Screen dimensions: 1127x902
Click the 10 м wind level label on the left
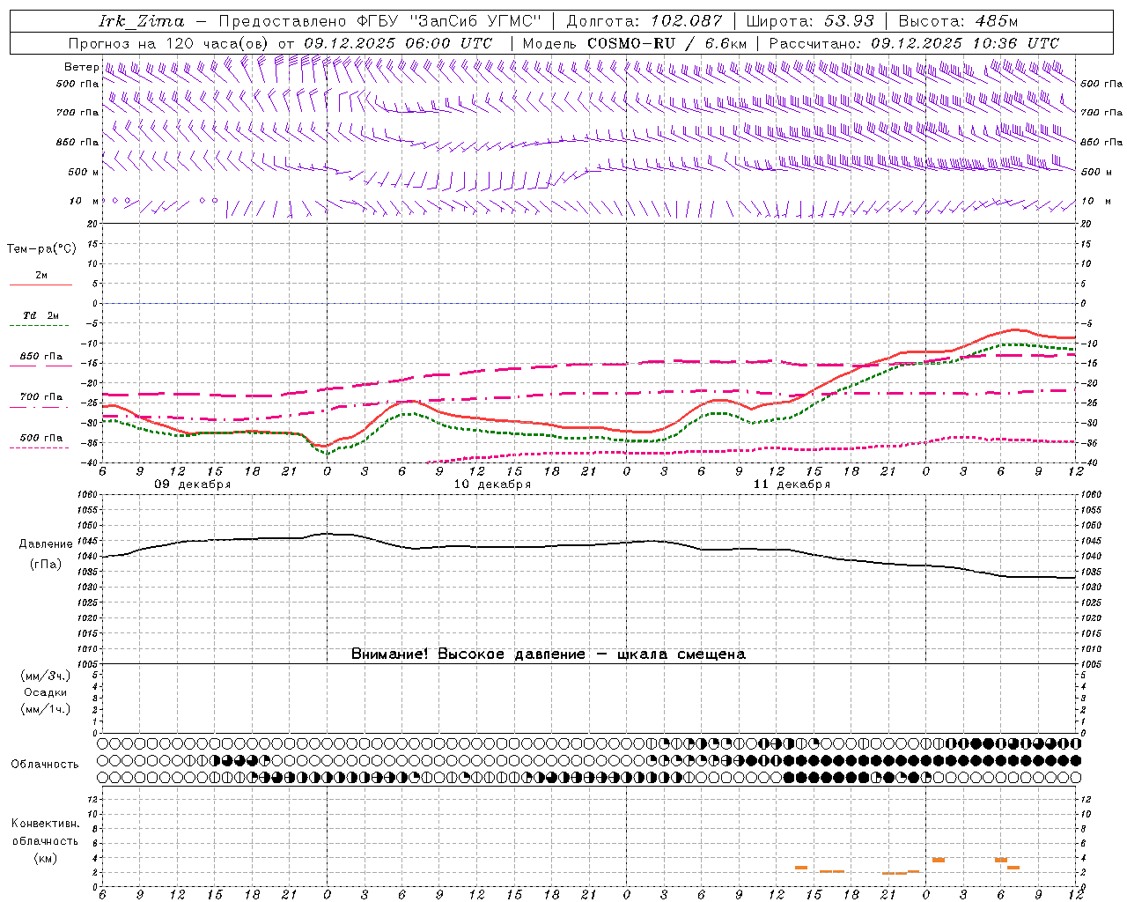tap(85, 202)
